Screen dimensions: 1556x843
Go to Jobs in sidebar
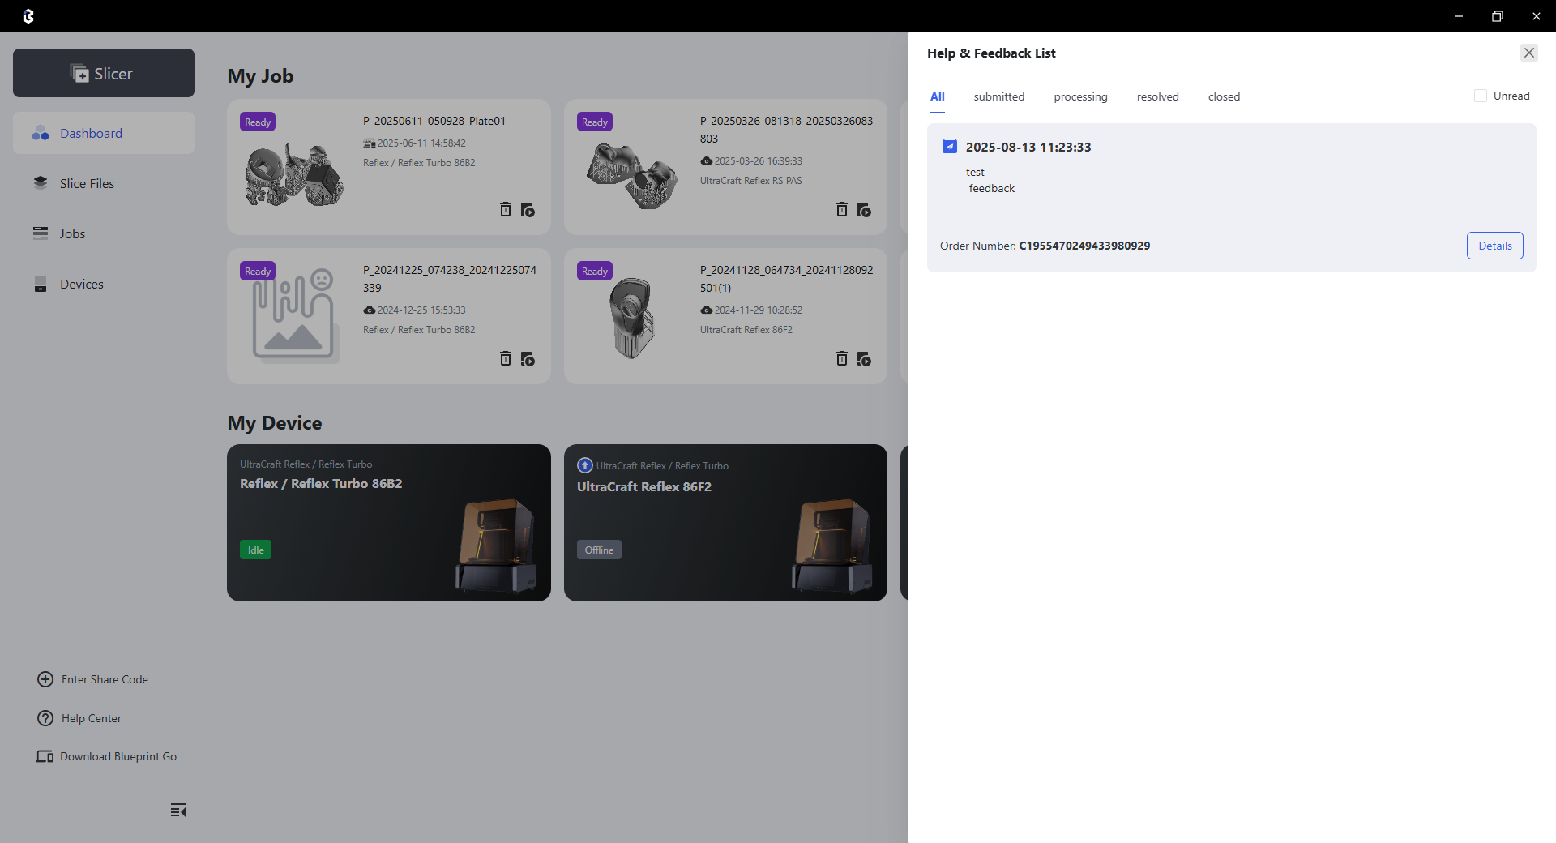72,233
